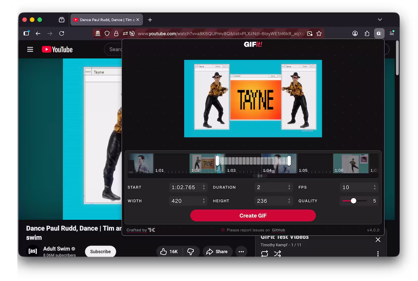
Task: Close the playlist panel with X
Action: tap(378, 240)
